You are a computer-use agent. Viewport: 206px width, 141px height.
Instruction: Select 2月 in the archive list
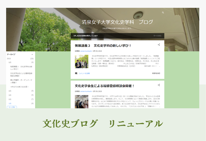[10, 99]
